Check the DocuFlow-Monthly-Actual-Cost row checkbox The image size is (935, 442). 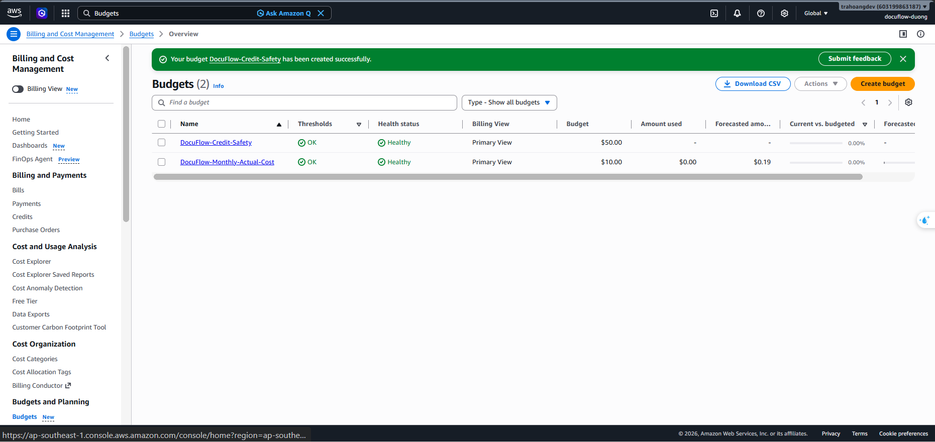[161, 162]
